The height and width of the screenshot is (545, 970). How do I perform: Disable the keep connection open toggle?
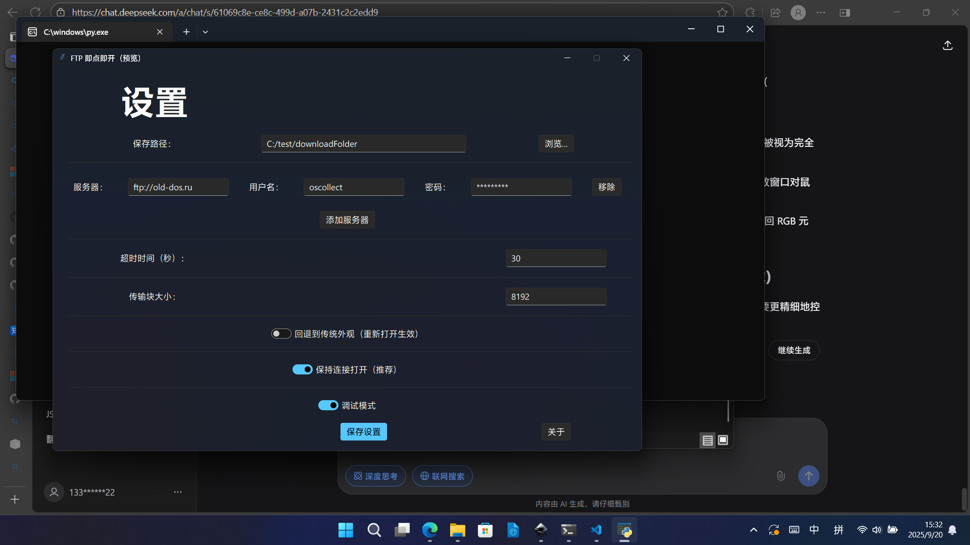302,369
